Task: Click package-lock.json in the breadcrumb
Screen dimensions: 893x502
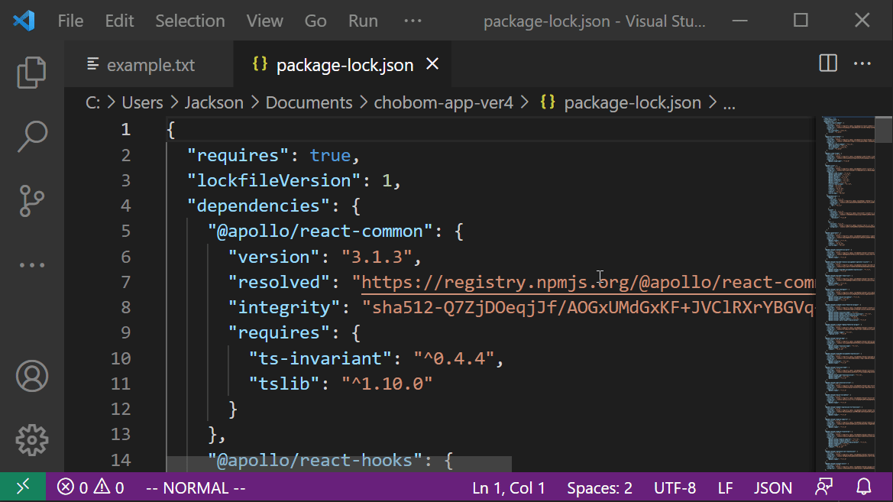Action: coord(633,102)
